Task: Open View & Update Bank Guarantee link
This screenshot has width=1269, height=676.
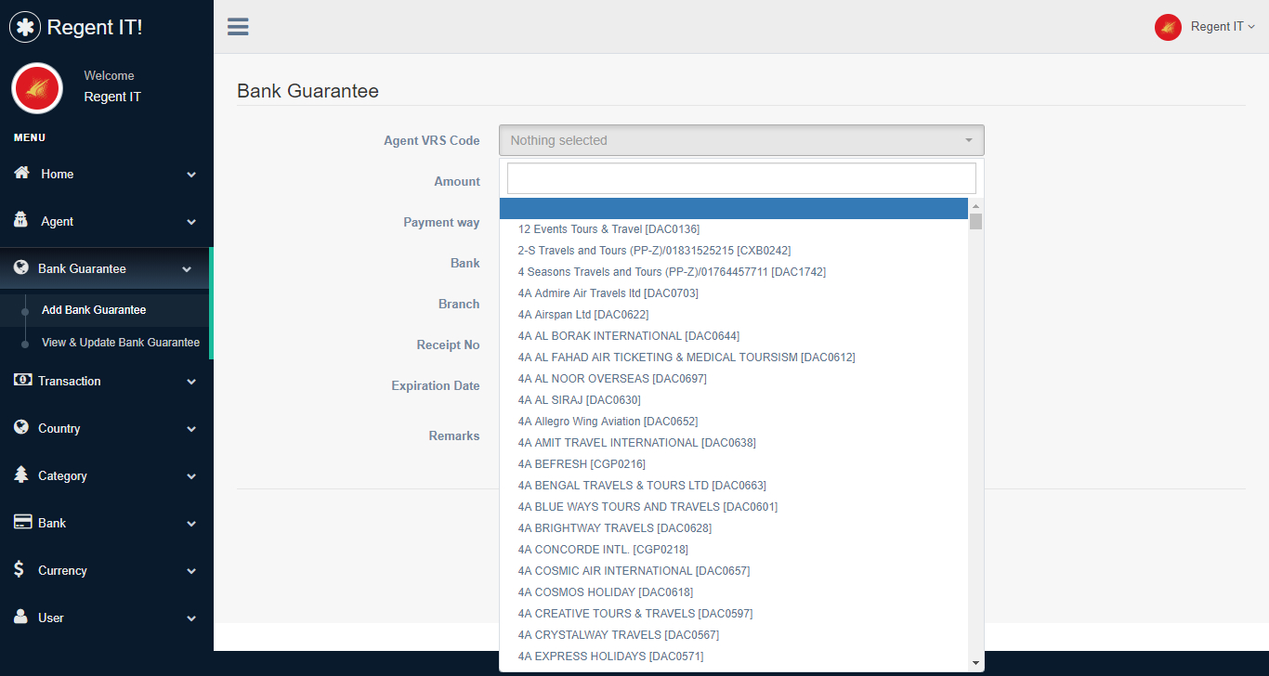Action: 121,343
